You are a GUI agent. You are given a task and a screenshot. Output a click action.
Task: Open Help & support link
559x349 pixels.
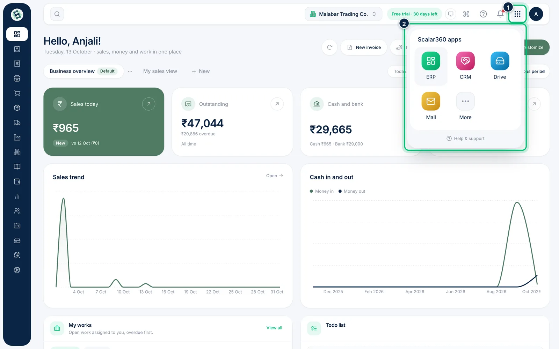point(465,139)
